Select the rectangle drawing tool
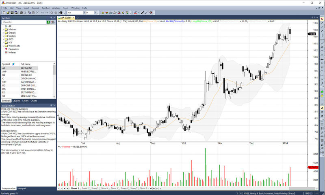Viewport: 325px width, 195px height. coord(322,51)
